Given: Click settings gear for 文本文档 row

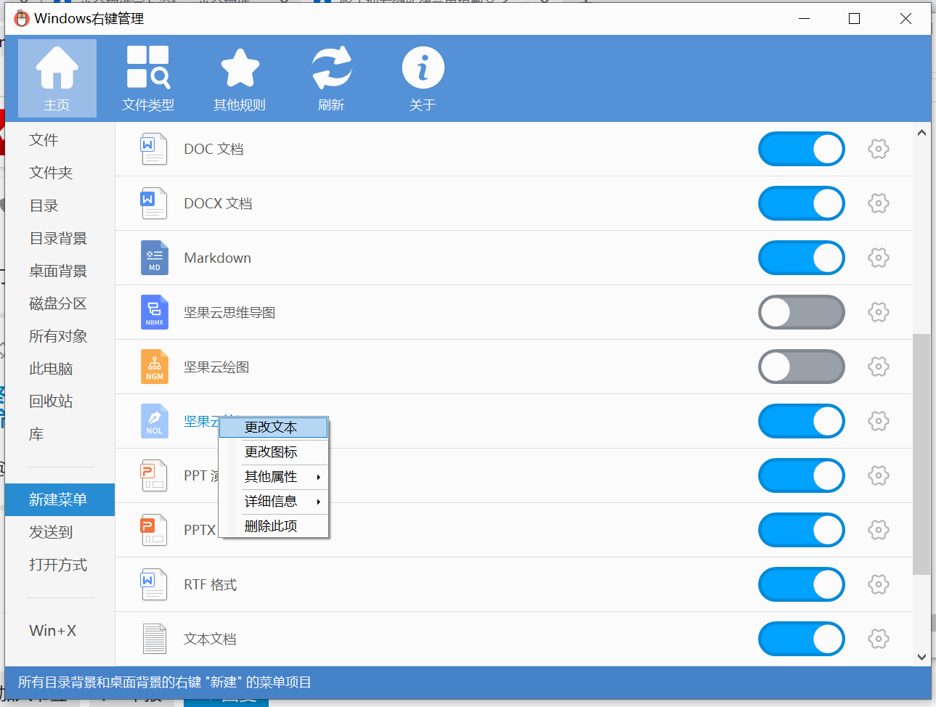Looking at the screenshot, I should click(x=878, y=639).
